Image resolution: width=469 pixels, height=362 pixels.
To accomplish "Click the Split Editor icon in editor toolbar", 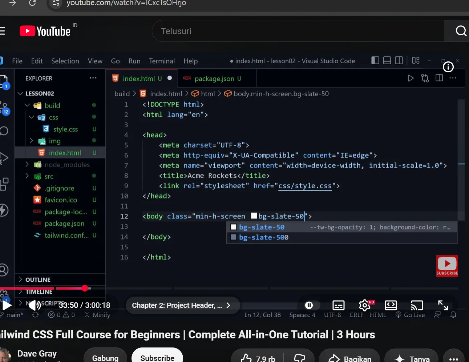I will [439, 78].
